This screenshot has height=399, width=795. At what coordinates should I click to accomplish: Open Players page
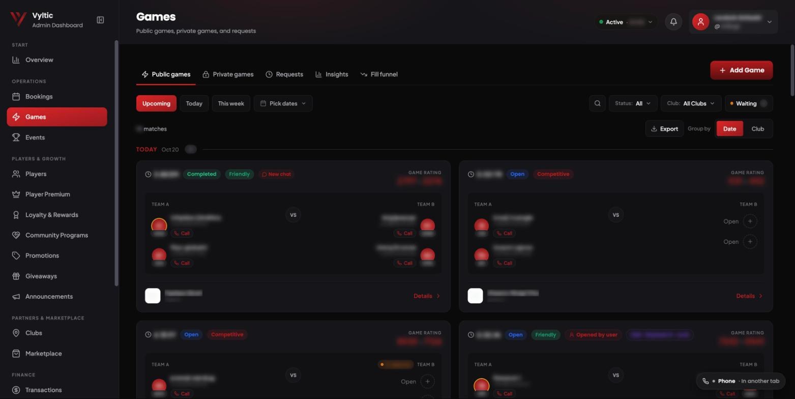(x=57, y=174)
